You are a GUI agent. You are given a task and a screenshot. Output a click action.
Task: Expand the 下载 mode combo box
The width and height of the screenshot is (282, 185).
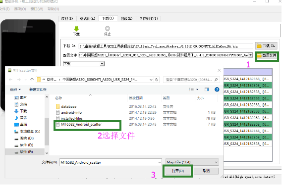[102, 64]
